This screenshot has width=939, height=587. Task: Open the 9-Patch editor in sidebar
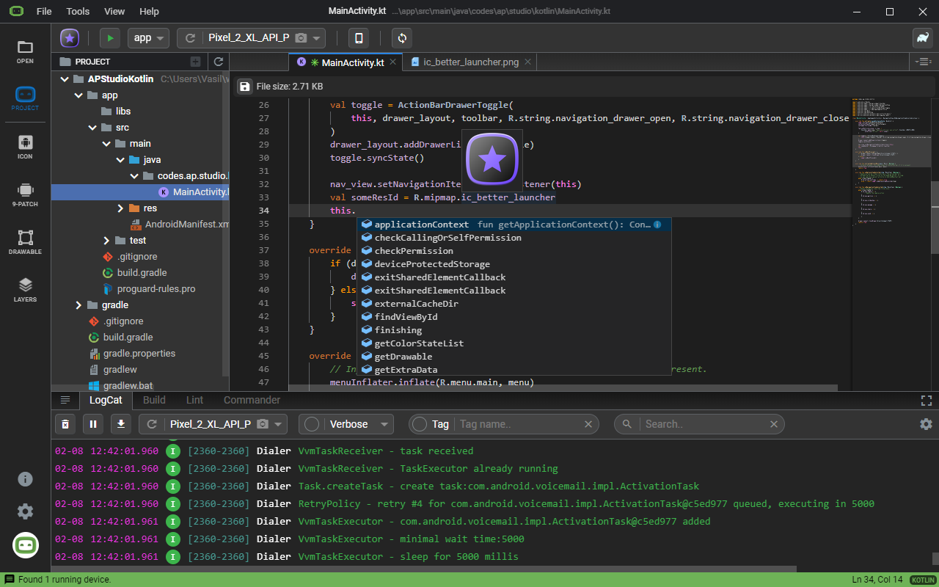[25, 194]
